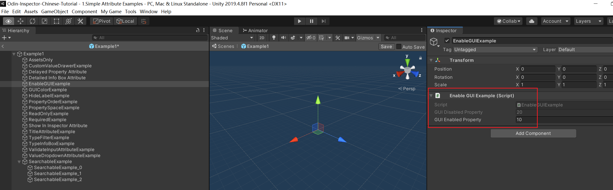
Task: Open Unity cloud services
Action: 532,21
